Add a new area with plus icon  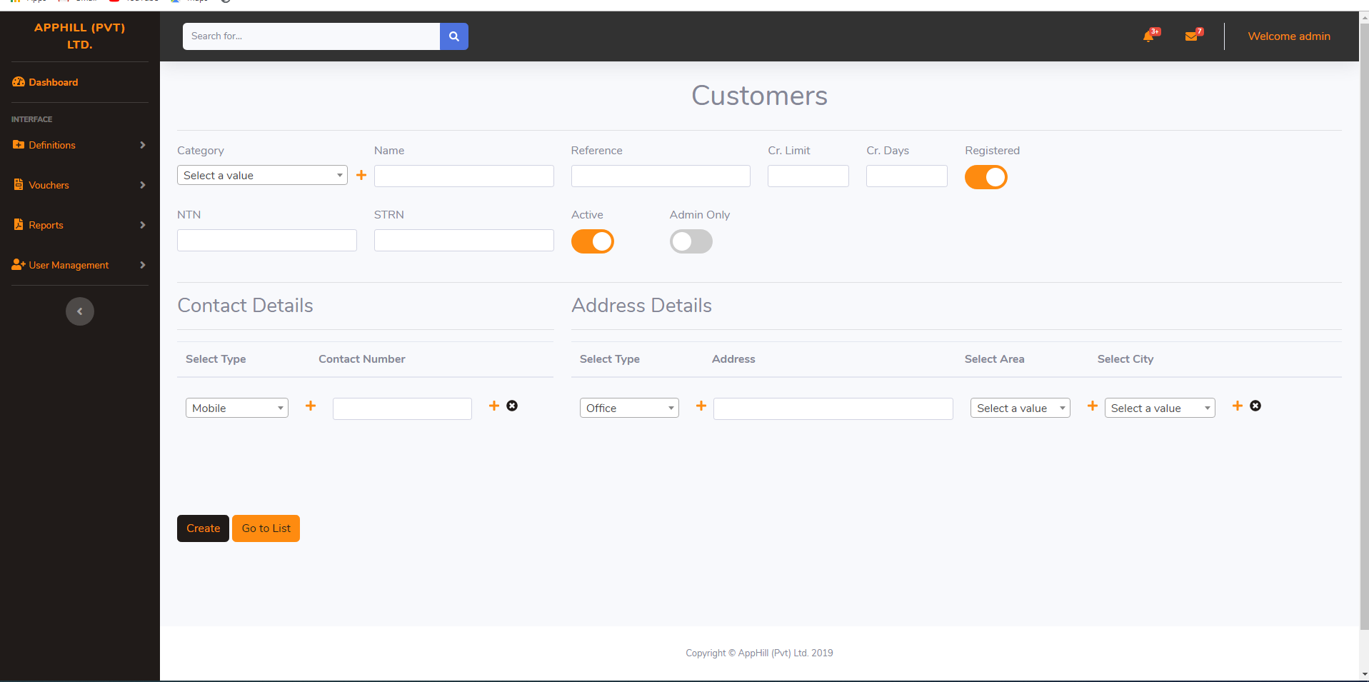point(1092,406)
